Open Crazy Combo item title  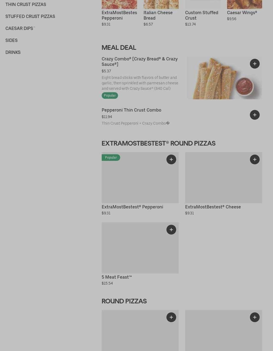tap(139, 61)
